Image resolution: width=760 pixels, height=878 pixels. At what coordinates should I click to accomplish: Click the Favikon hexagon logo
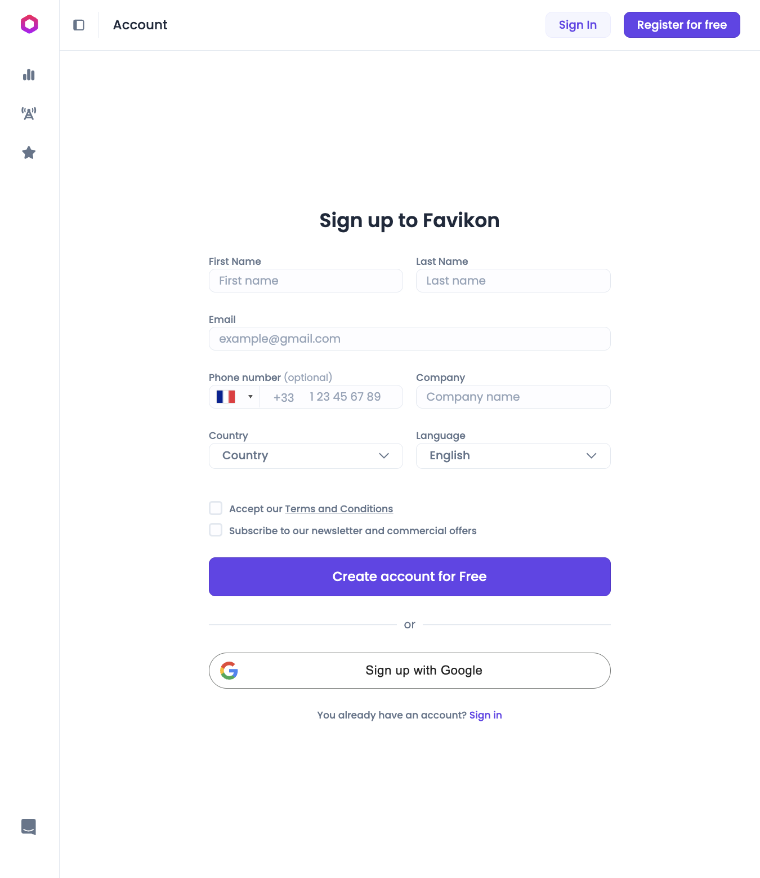pyautogui.click(x=29, y=24)
